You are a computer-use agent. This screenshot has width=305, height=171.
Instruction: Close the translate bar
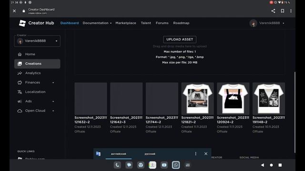[206, 154]
